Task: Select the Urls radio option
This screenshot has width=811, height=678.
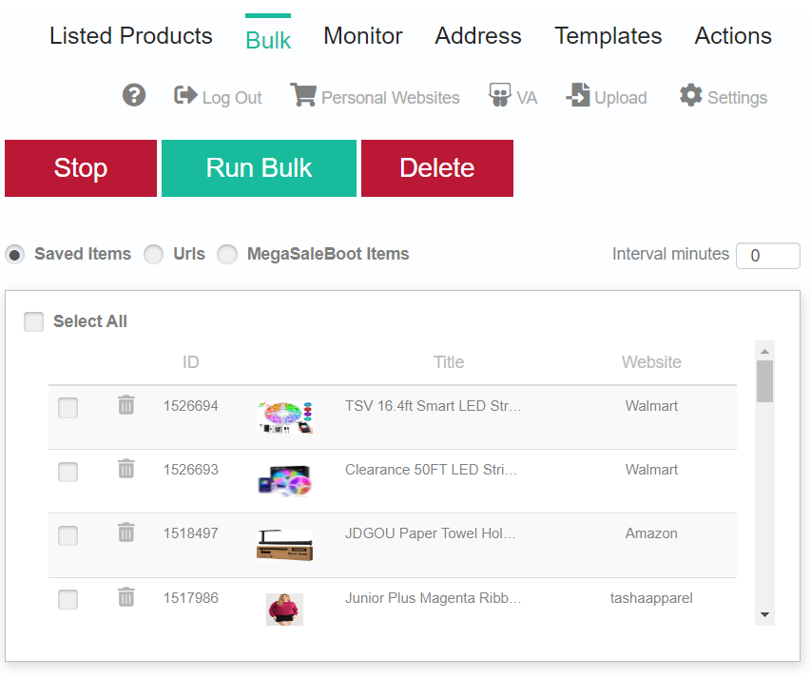Action: 154,255
